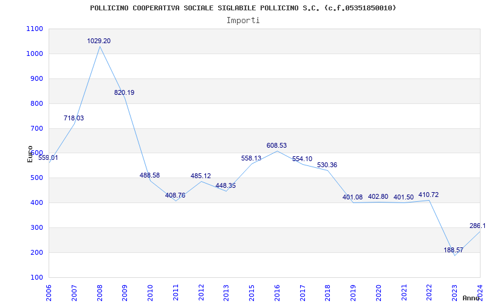The width and height of the screenshot is (486, 304).
Task: Click the 2023 x-axis year label
Action: pos(455,292)
